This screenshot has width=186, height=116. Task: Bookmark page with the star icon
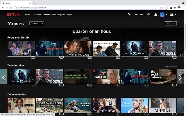tap(166, 8)
